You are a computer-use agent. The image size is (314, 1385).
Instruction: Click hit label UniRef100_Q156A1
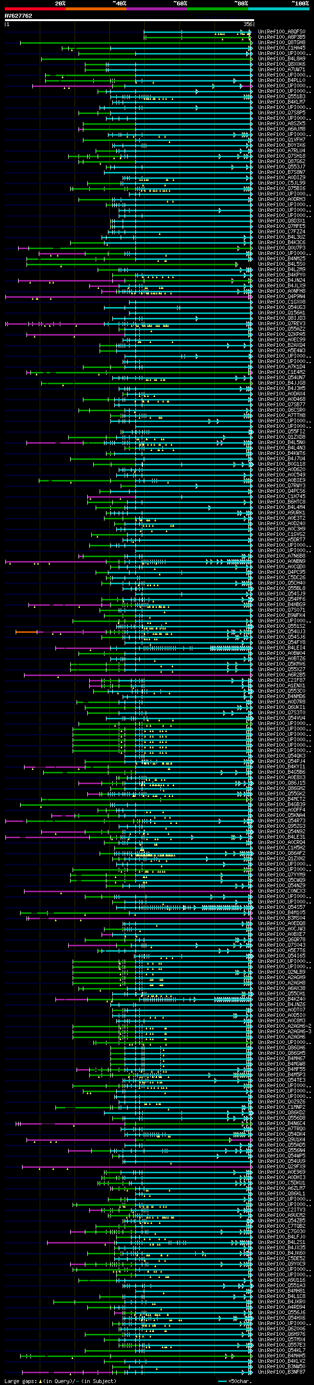[x=282, y=312]
